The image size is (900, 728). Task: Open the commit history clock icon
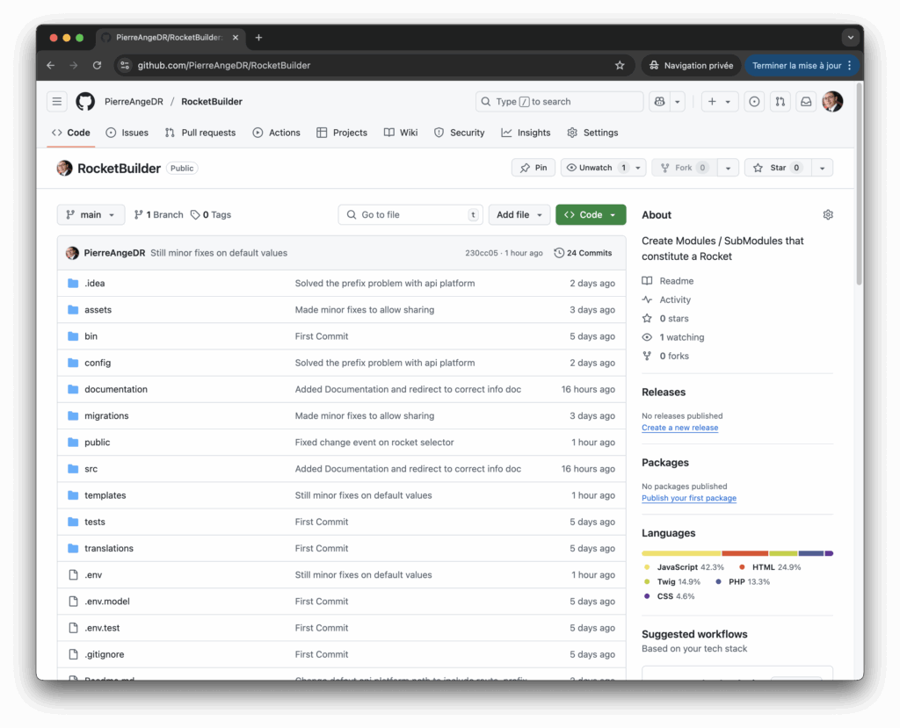click(x=558, y=253)
